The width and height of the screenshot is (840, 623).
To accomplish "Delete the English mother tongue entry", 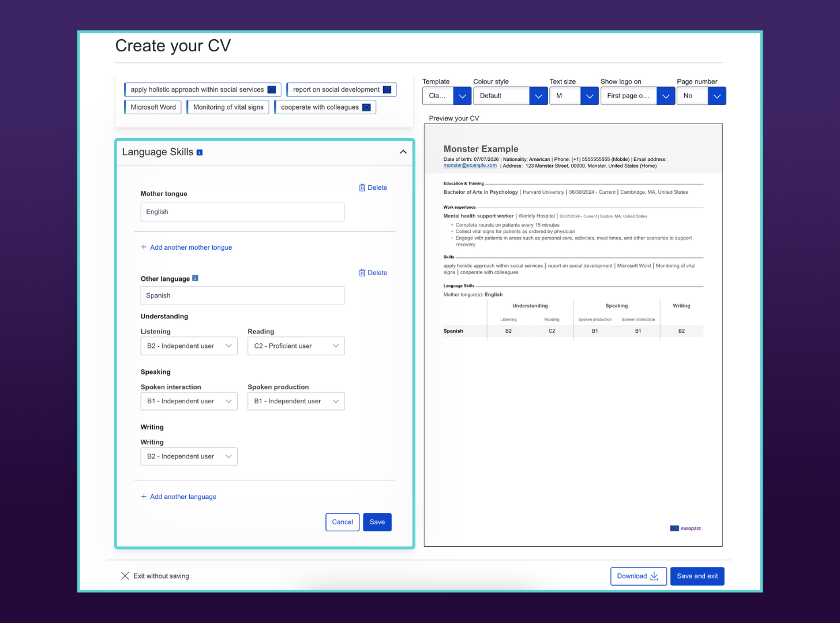I will (x=373, y=187).
